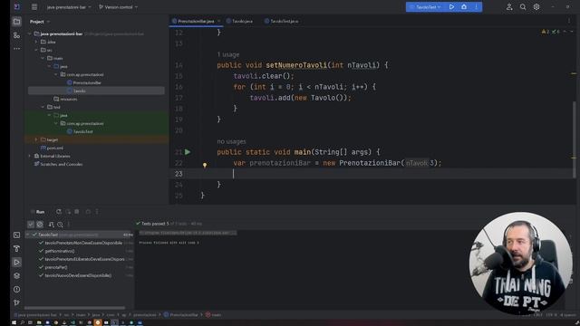Click the '1 usage' hint above setNumeroTavoli
The width and height of the screenshot is (580, 326).
click(x=228, y=54)
